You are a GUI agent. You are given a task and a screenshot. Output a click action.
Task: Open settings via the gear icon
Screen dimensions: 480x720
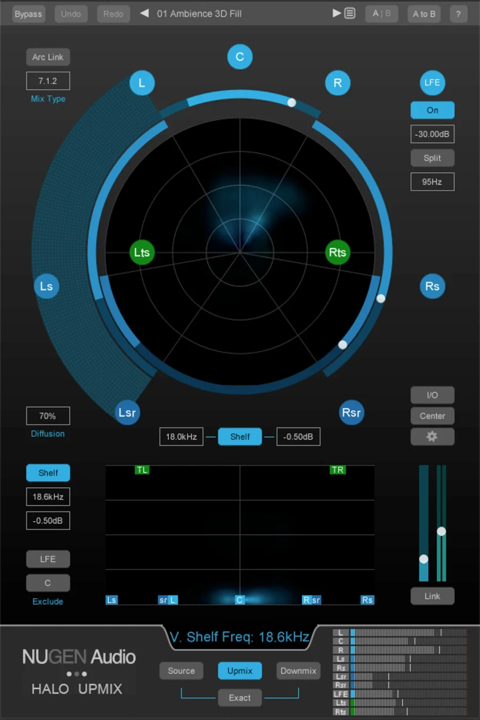432,436
